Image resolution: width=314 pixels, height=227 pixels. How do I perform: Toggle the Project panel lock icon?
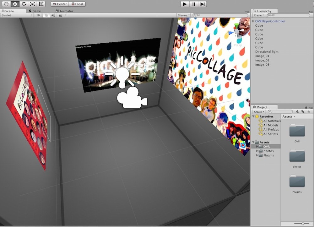(306, 107)
